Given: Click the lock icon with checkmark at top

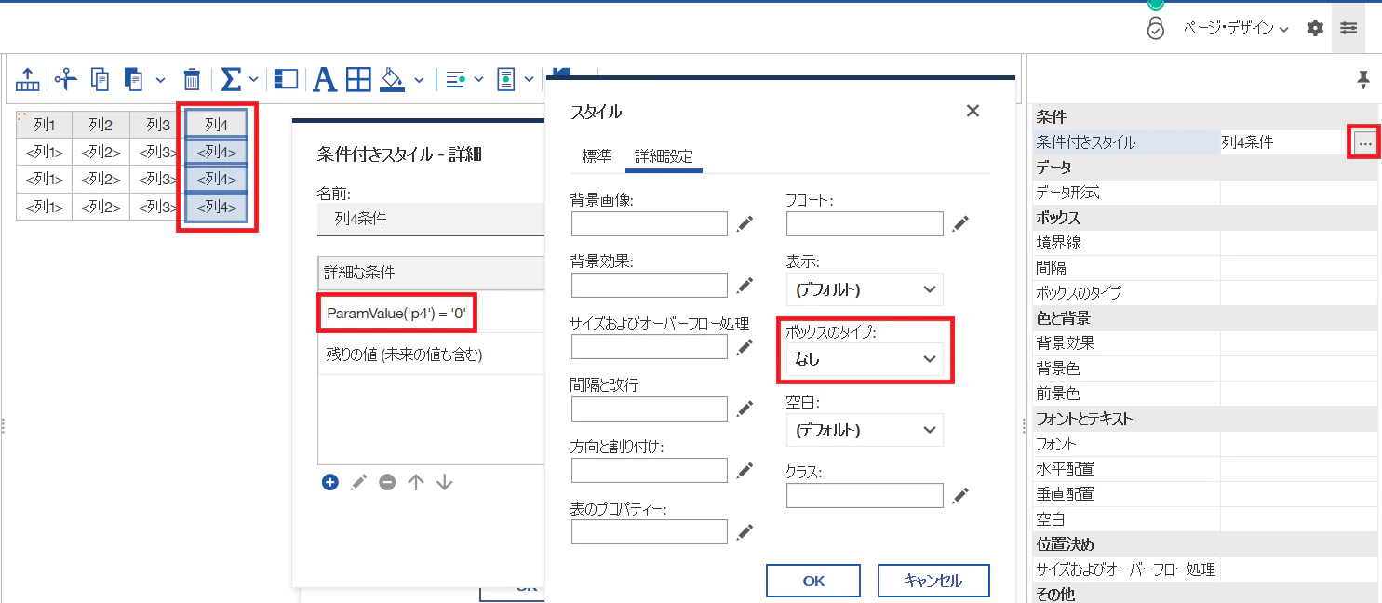Looking at the screenshot, I should (x=1155, y=28).
